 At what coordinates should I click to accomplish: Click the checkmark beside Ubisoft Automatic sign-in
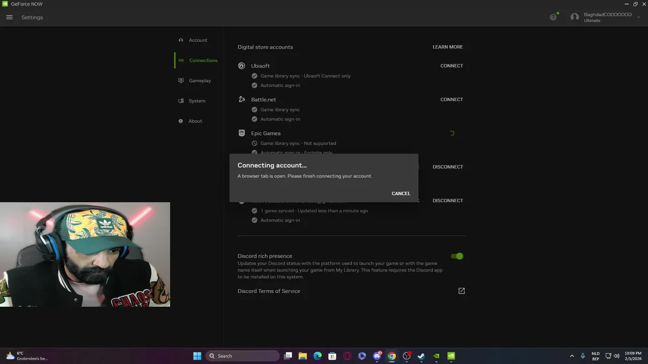click(x=255, y=85)
